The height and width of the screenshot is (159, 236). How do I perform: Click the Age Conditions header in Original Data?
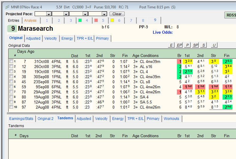(146, 56)
